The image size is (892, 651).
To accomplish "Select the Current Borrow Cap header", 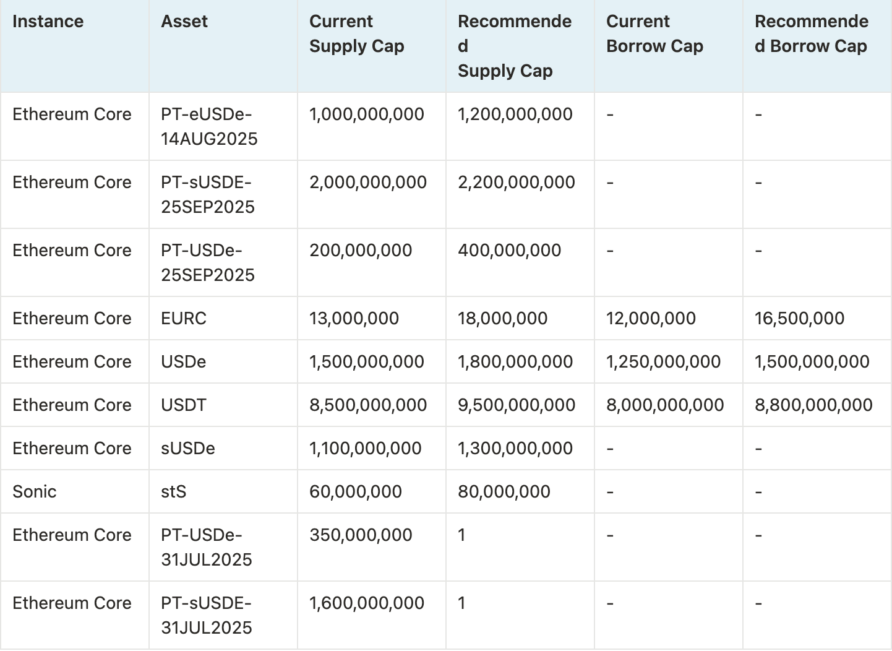I will pos(654,34).
